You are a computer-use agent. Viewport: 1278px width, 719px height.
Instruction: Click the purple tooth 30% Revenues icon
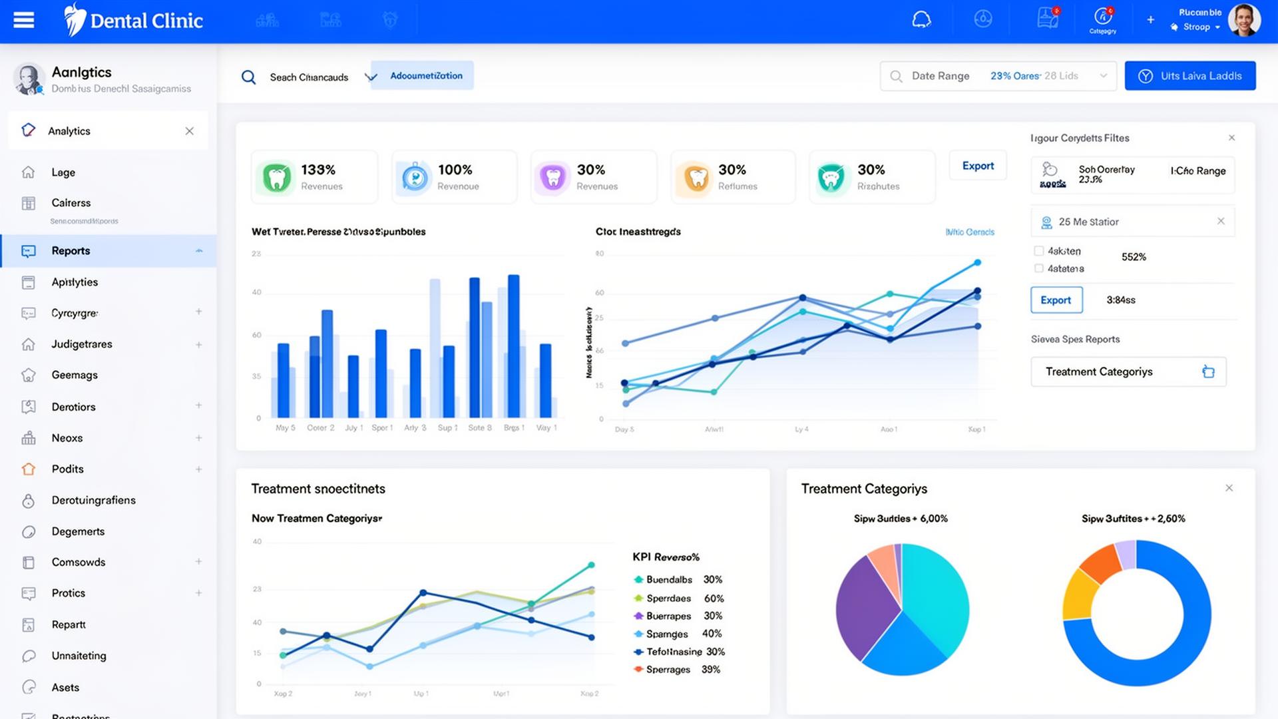[552, 177]
